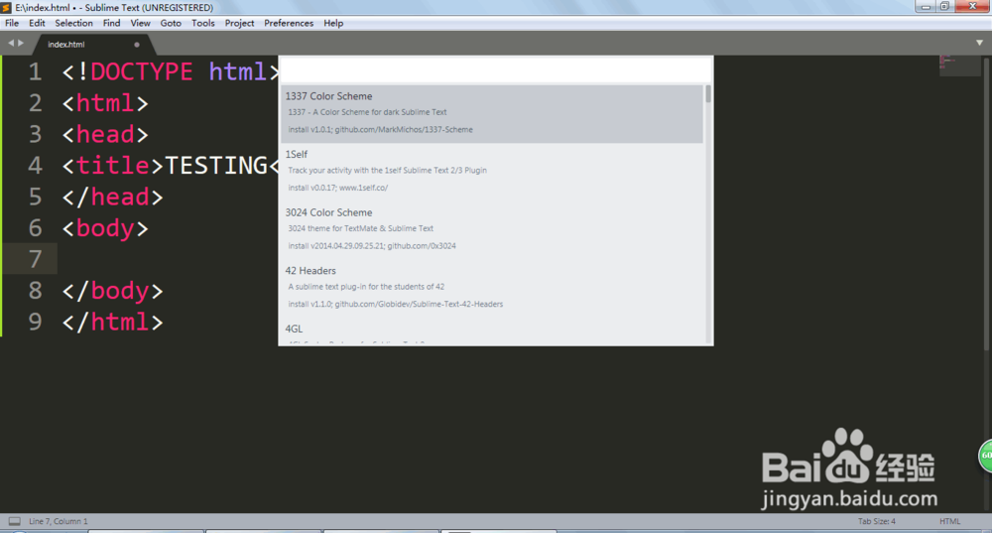
Task: Click the green 60 badge icon
Action: pos(986,456)
